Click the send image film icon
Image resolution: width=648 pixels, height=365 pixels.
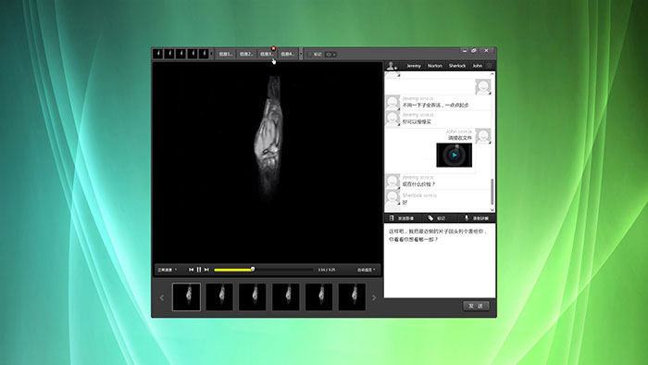pos(392,218)
